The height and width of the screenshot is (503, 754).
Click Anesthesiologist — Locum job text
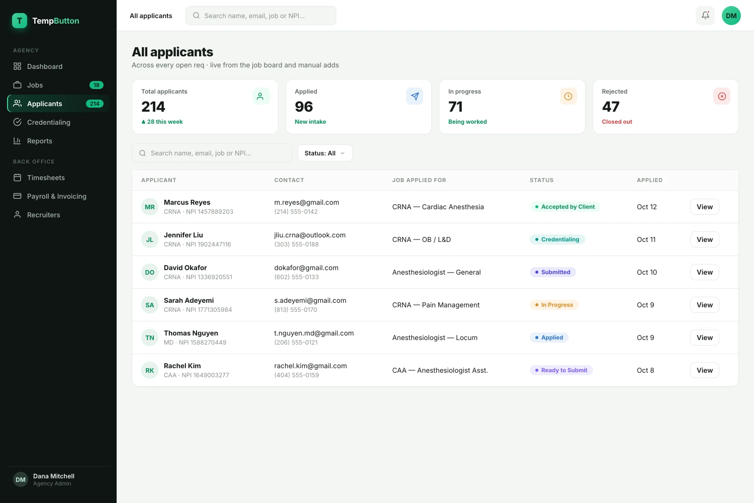coord(435,338)
